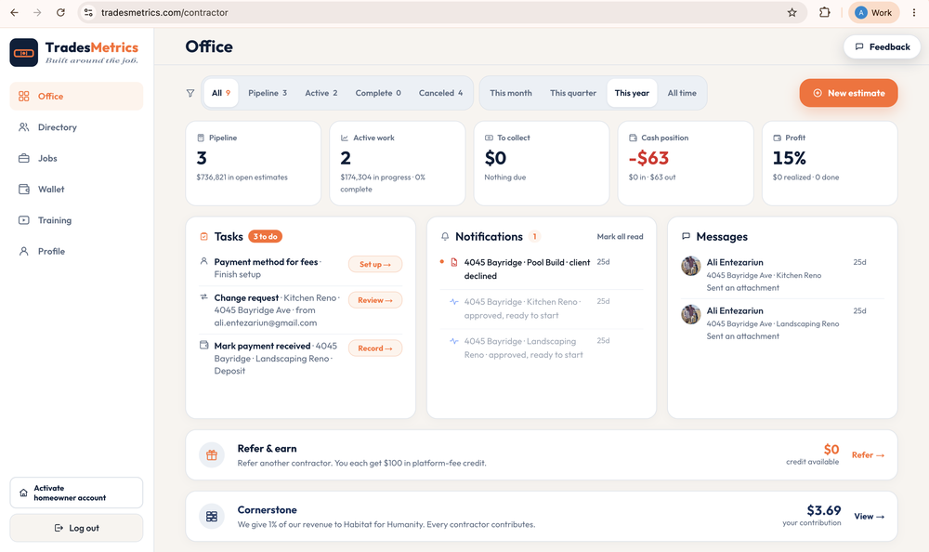This screenshot has height=552, width=929.
Task: Click the Pipeline card clipboard icon
Action: click(201, 138)
